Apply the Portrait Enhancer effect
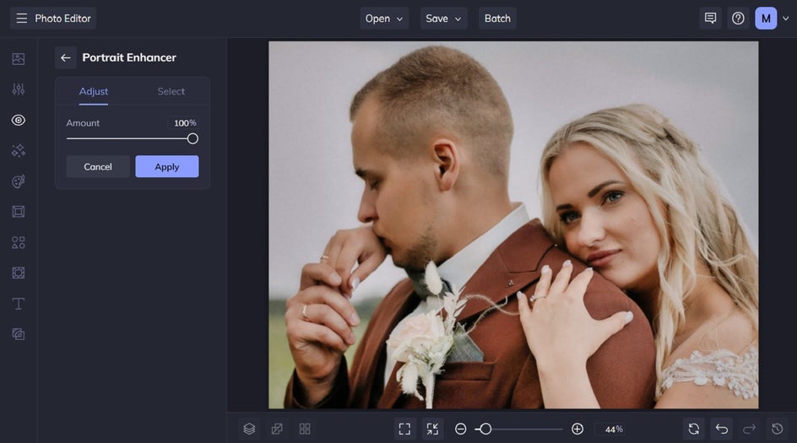The height and width of the screenshot is (443, 797). coord(166,166)
